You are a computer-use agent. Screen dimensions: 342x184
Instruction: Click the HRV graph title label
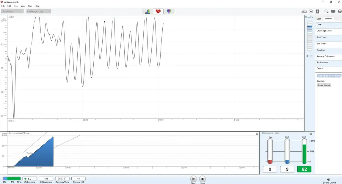click(11, 17)
